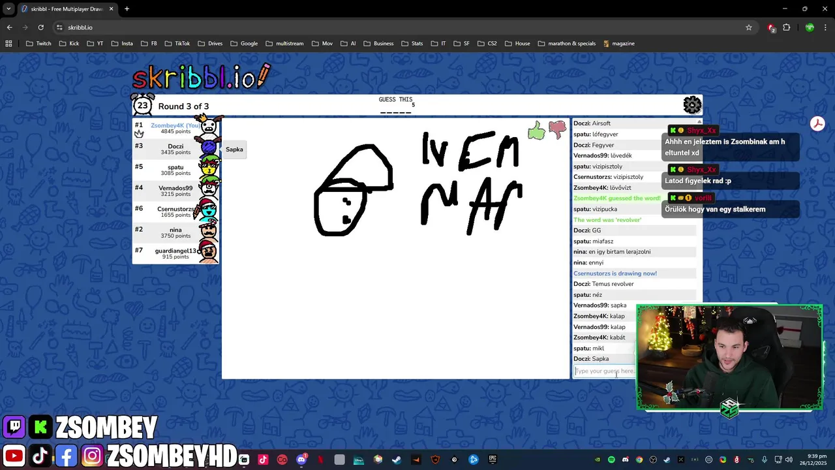Click the chat message "spatu: vizipucka"
The width and height of the screenshot is (835, 470).
tap(595, 209)
